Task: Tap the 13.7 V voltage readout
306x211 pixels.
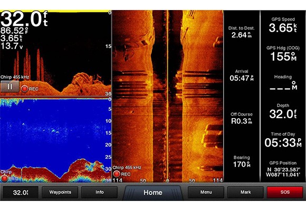Action: pos(12,46)
